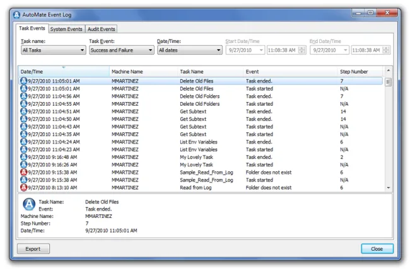Image resolution: width=410 pixels, height=269 pixels.
Task: Click step number 14 in the 11:04:50 AM row
Action: pos(343,119)
